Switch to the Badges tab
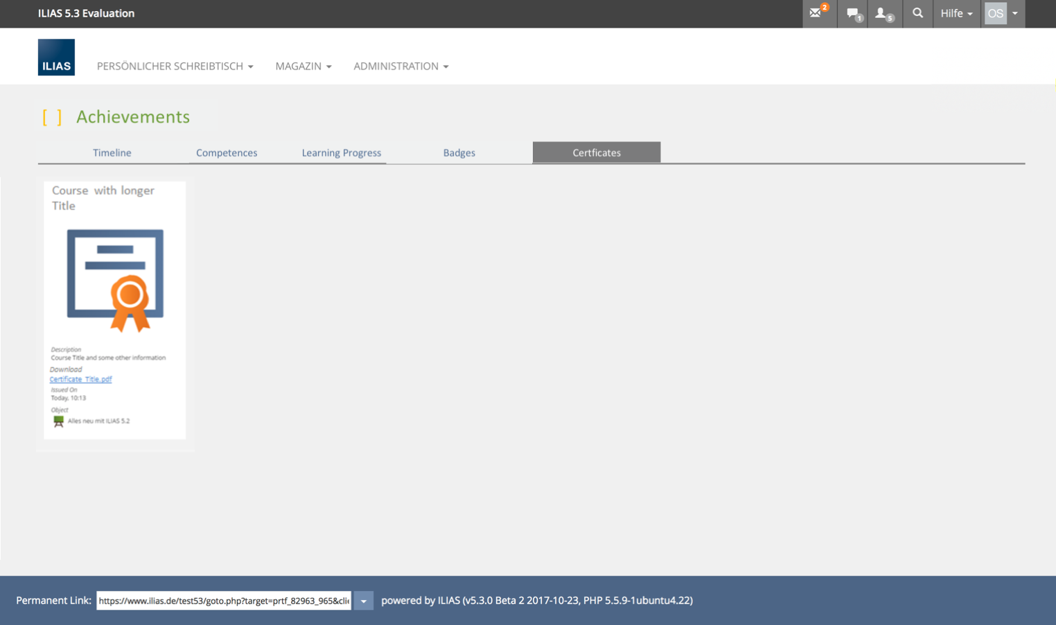Screen dimensions: 1056x625 click(459, 152)
